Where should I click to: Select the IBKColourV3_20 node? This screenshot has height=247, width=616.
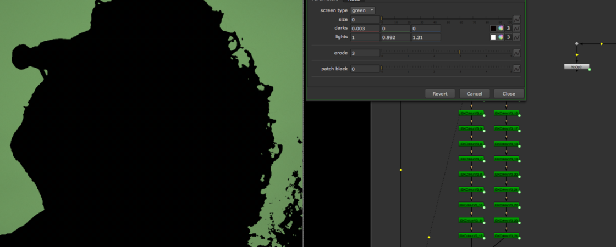pyautogui.click(x=507, y=174)
